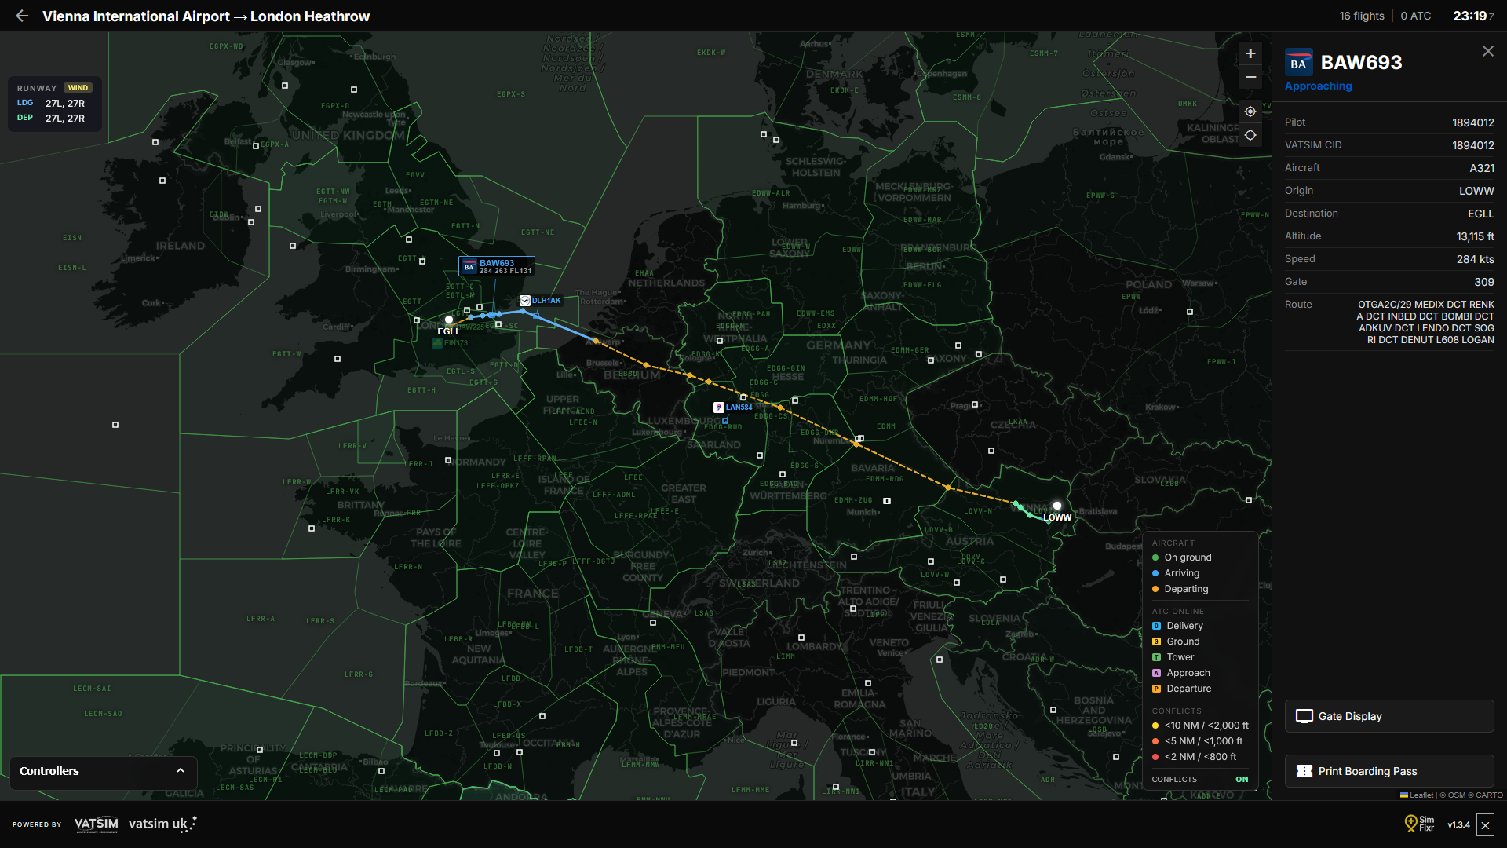Zoom out on the map
Viewport: 1507px width, 848px height.
point(1250,77)
